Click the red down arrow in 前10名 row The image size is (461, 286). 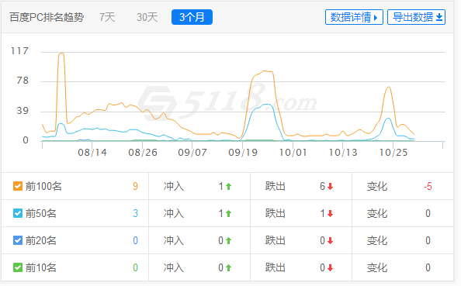[x=330, y=268]
